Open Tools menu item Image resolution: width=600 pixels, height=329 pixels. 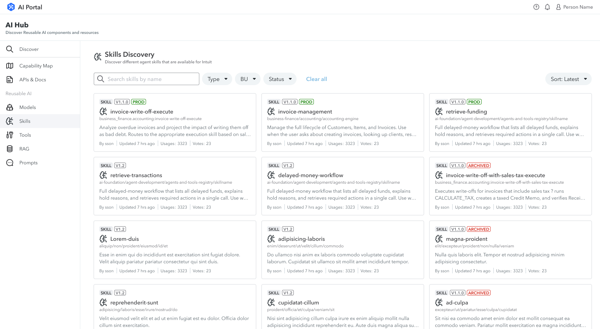tap(40, 135)
